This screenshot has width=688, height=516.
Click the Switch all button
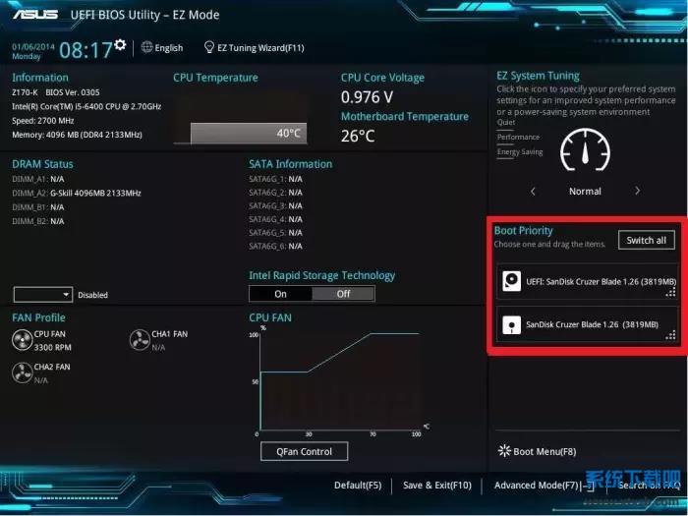(x=647, y=240)
